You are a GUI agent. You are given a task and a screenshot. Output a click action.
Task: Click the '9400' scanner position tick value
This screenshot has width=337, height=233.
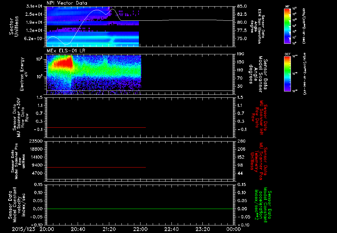(x=38, y=165)
